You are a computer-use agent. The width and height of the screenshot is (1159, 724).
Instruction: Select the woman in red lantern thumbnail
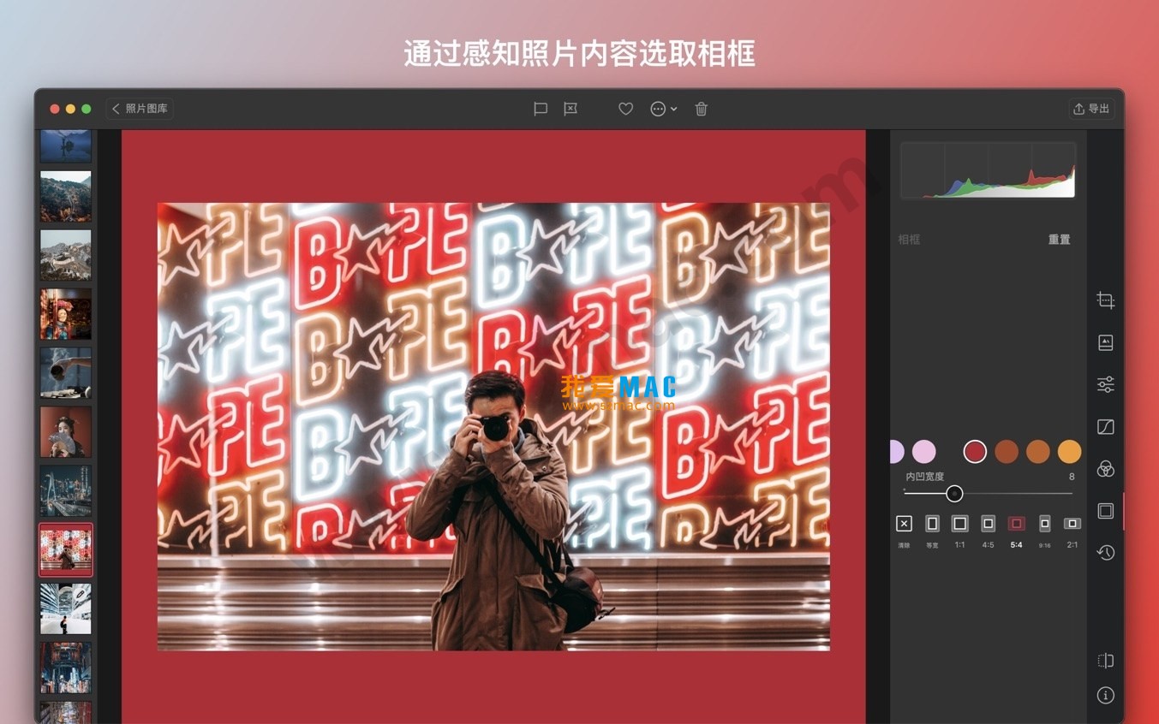(x=66, y=314)
